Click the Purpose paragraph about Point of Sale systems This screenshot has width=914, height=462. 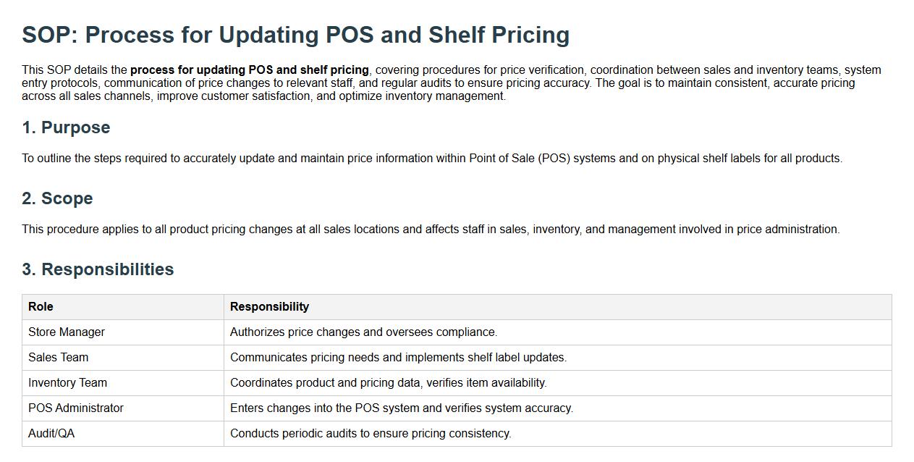pos(432,159)
